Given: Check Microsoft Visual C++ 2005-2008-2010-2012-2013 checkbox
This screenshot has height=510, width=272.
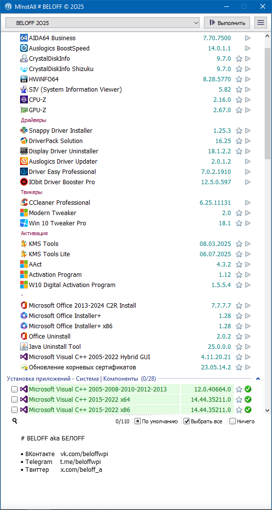Looking at the screenshot, I should [14, 389].
